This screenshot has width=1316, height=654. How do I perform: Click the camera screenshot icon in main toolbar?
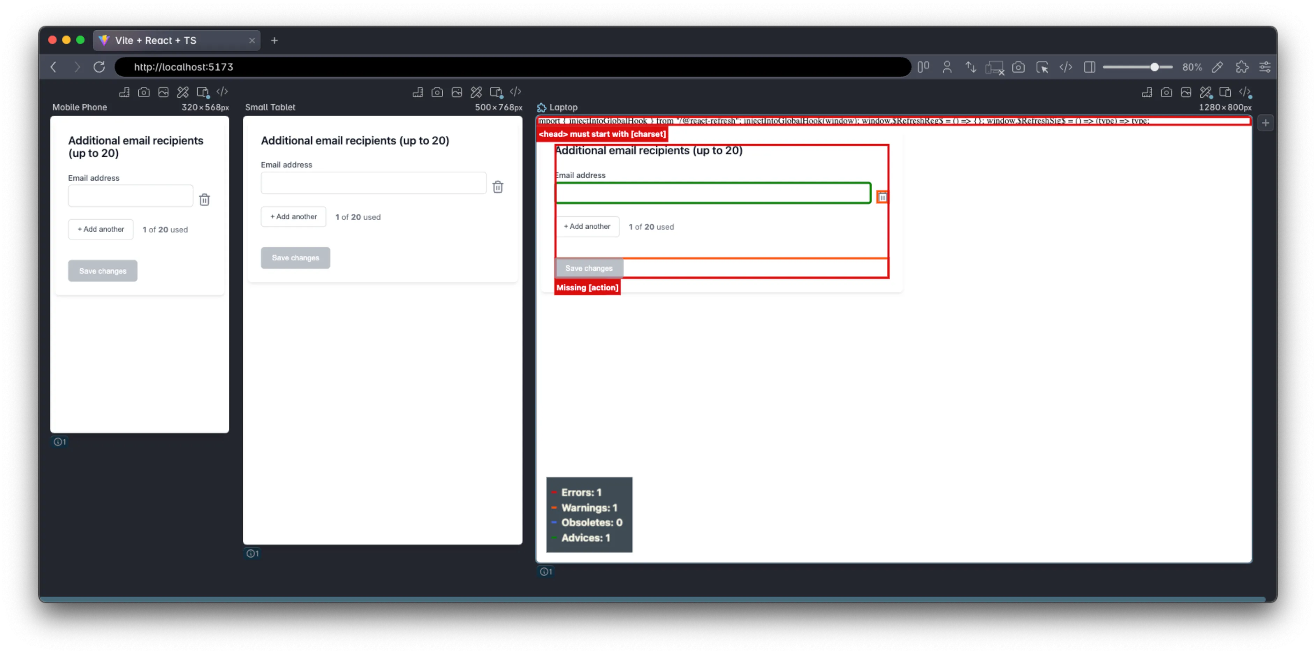pyautogui.click(x=1018, y=67)
